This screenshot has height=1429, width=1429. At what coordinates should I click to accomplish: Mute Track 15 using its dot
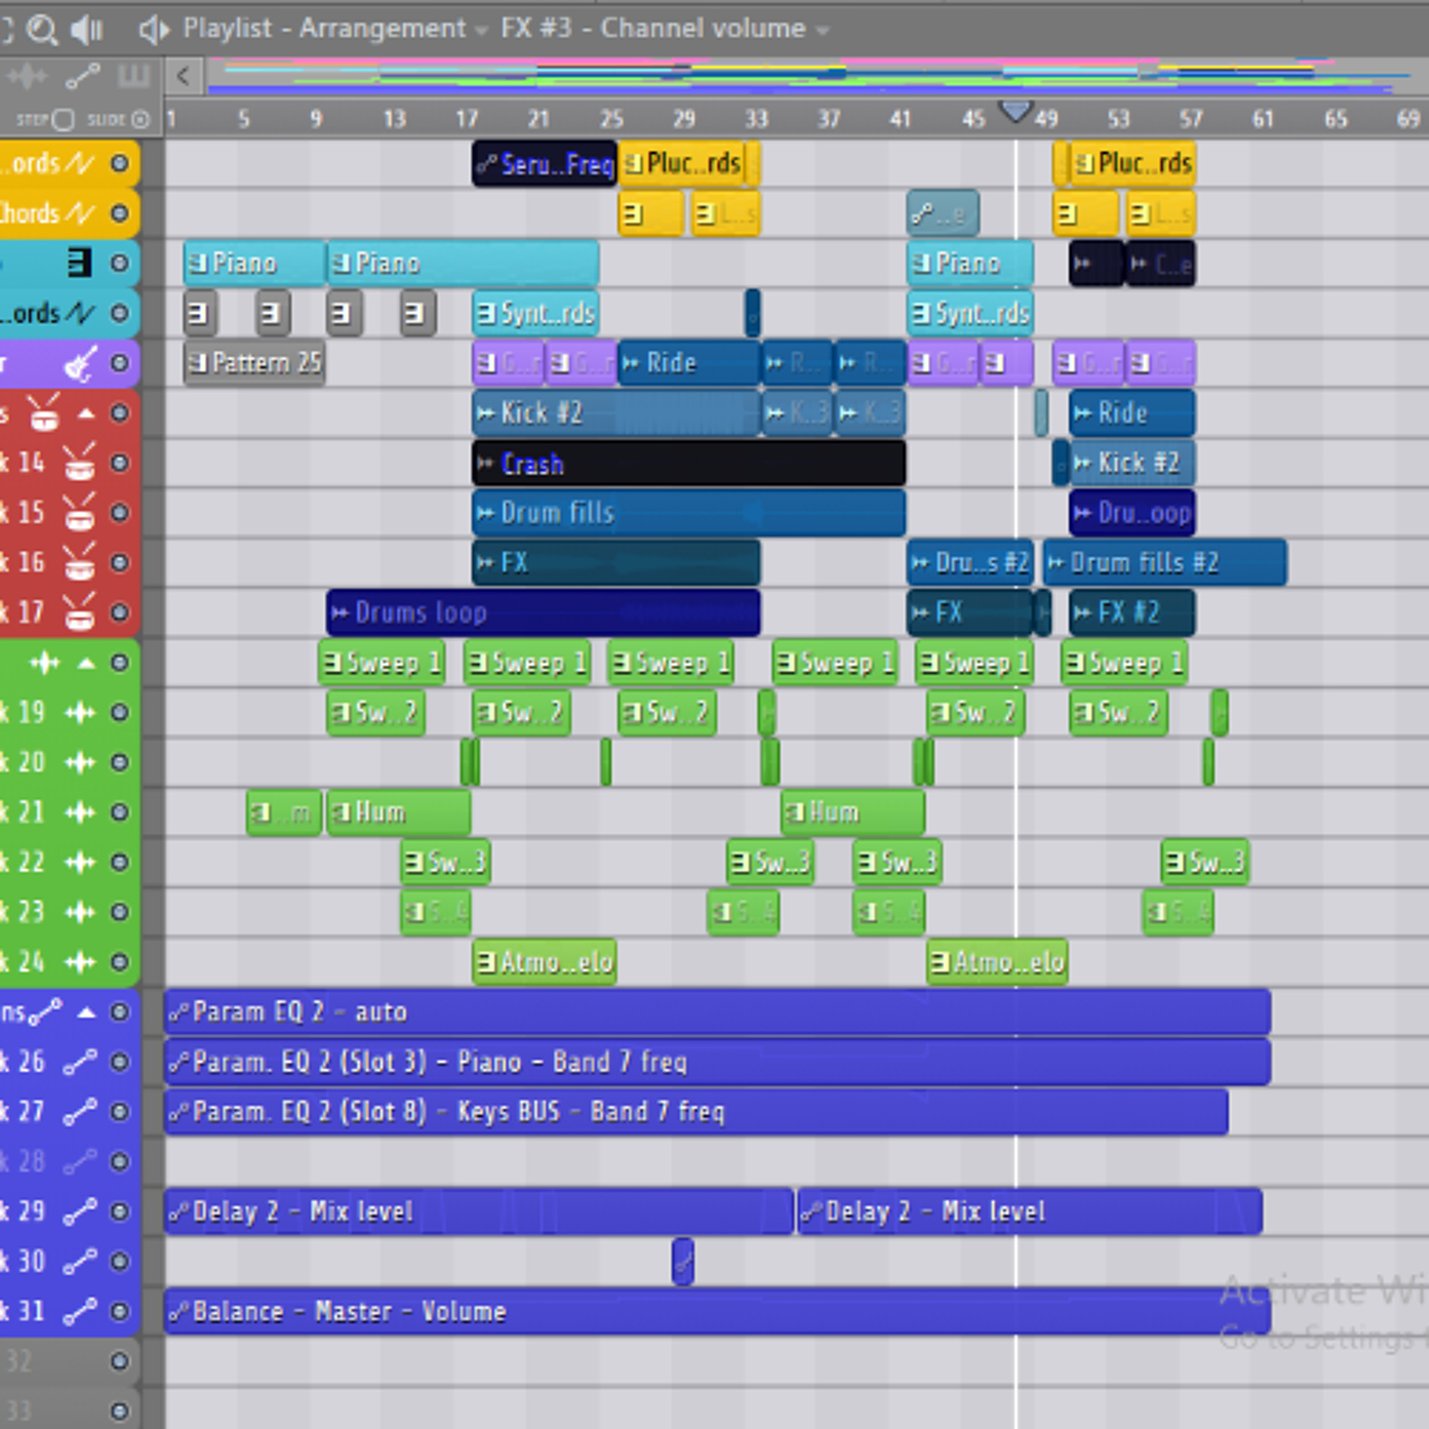point(119,513)
